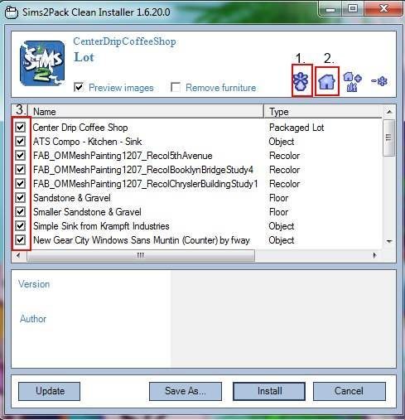Click the Sims 2 logo thumbnail
This screenshot has height=420, width=405.
tap(42, 64)
